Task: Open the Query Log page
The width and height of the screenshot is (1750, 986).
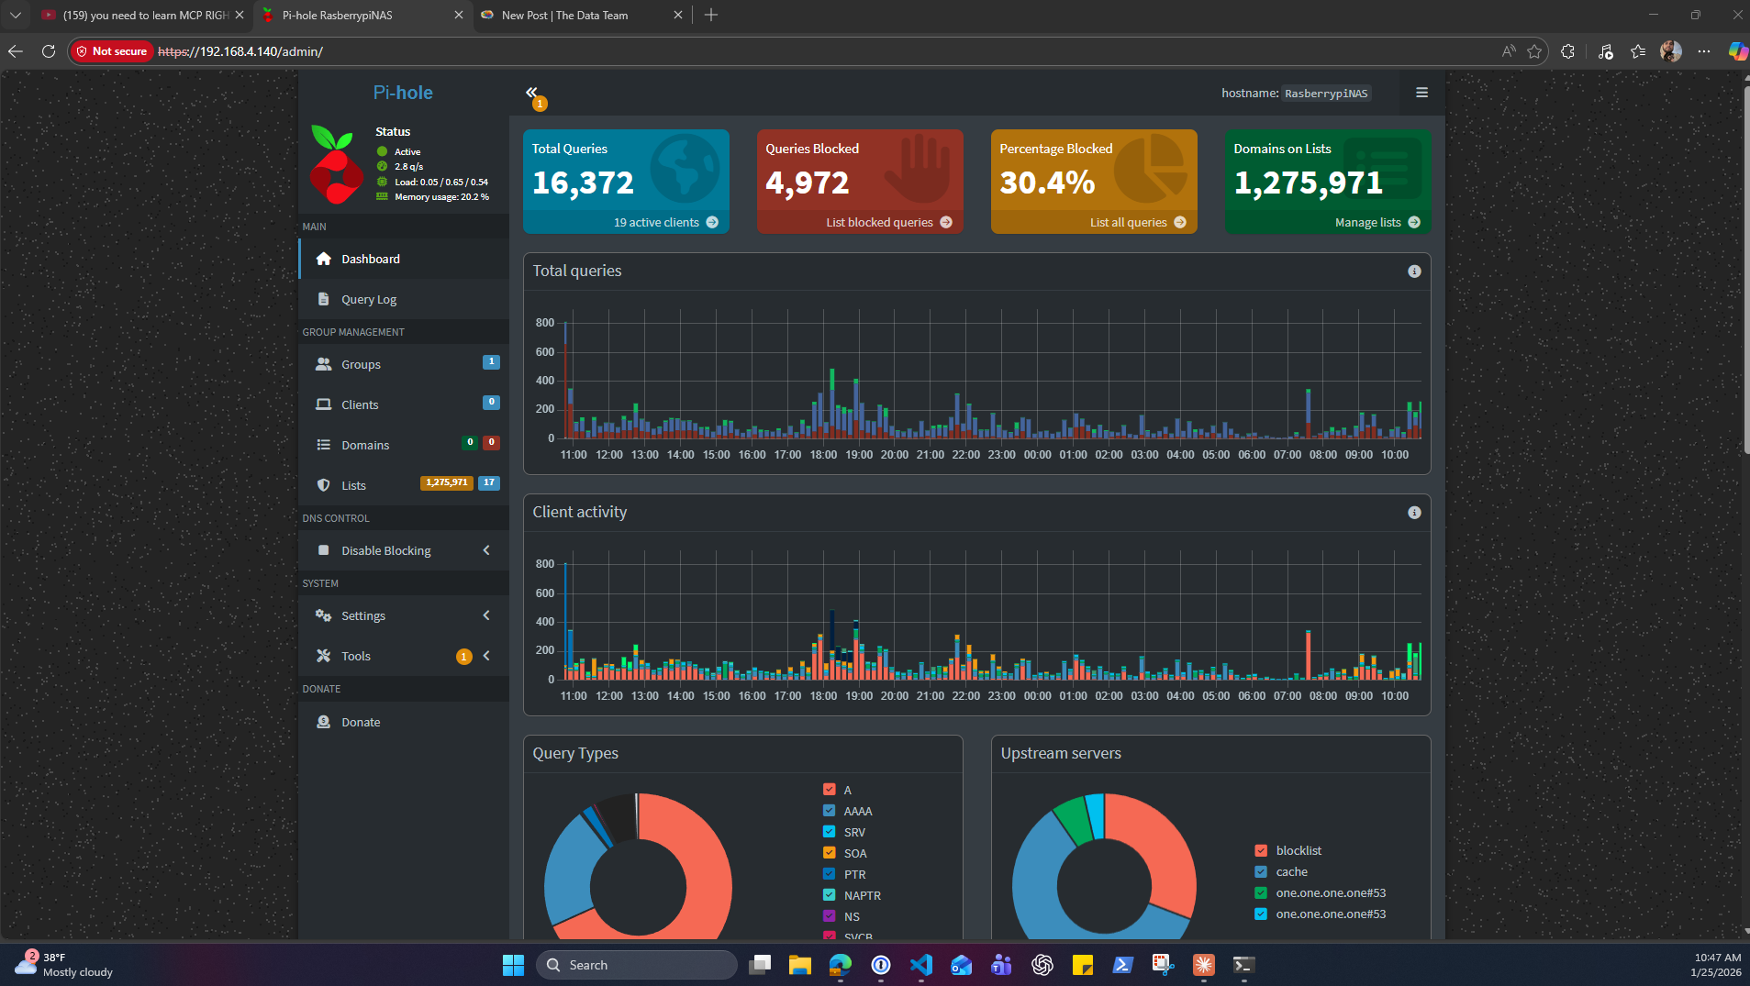Action: (x=369, y=300)
